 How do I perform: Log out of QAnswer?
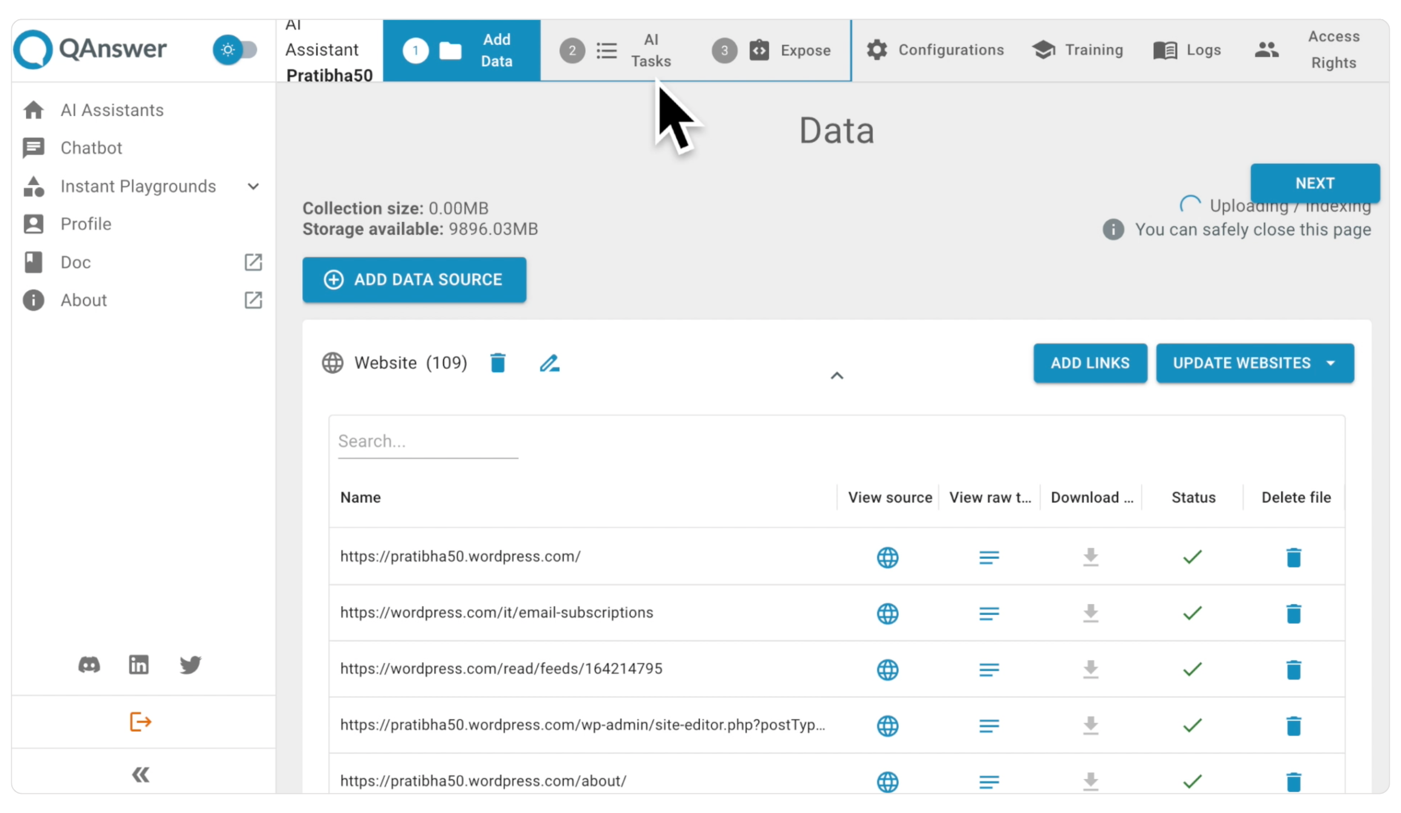pyautogui.click(x=140, y=722)
